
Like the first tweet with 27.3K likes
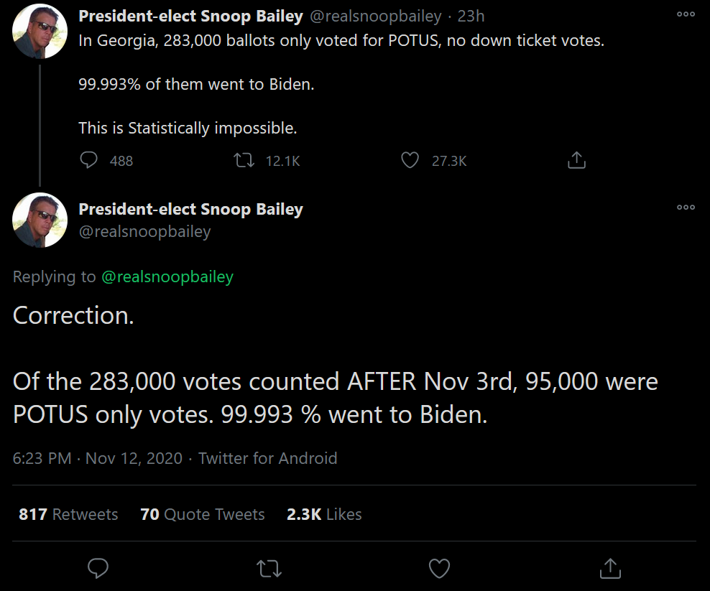click(x=410, y=160)
